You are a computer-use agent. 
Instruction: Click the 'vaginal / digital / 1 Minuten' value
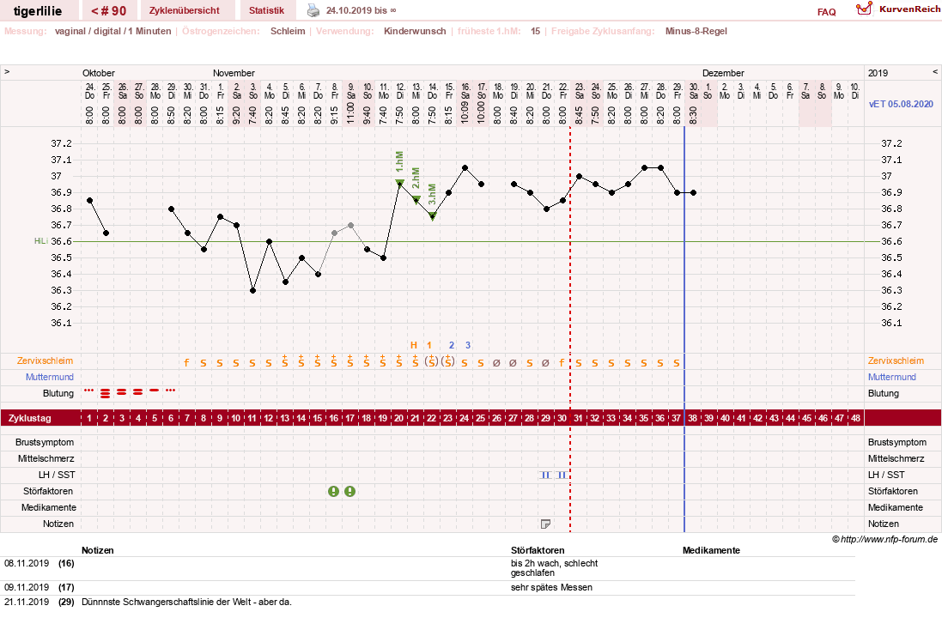pyautogui.click(x=113, y=31)
